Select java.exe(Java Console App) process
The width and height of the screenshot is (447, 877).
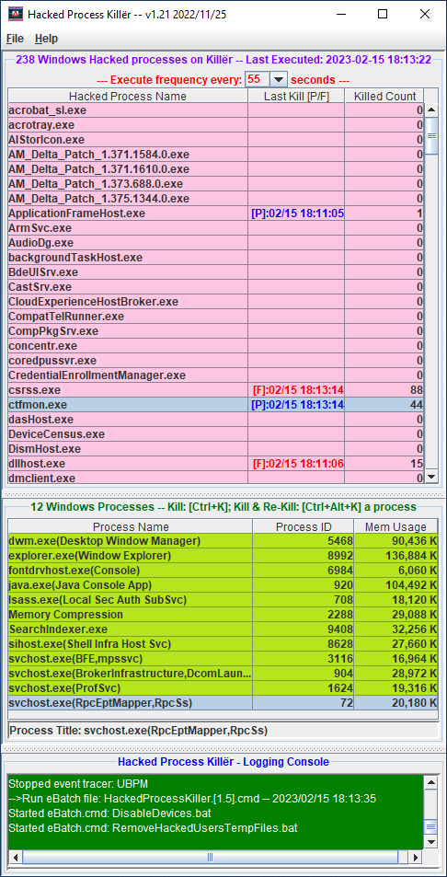click(x=223, y=585)
